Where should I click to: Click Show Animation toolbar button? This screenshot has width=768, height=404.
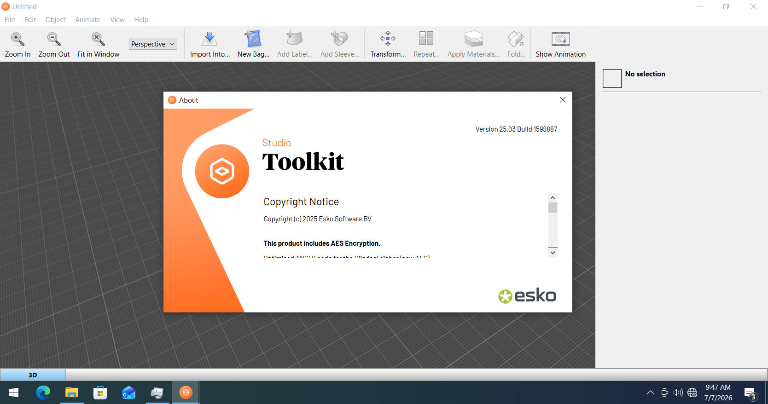click(x=560, y=45)
